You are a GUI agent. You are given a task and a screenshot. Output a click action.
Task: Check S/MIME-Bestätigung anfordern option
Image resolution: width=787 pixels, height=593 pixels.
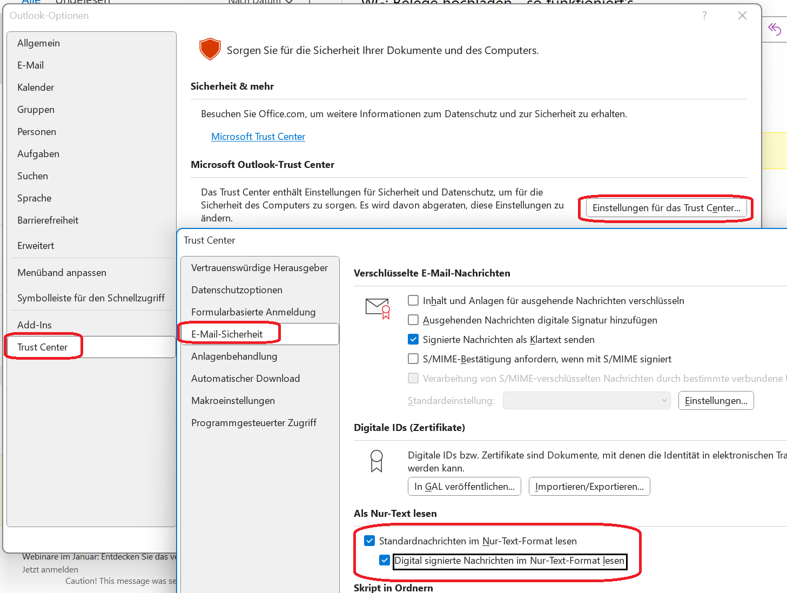pos(413,359)
